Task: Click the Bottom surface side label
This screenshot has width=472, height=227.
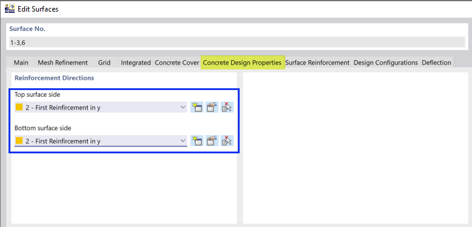Action: [x=43, y=128]
